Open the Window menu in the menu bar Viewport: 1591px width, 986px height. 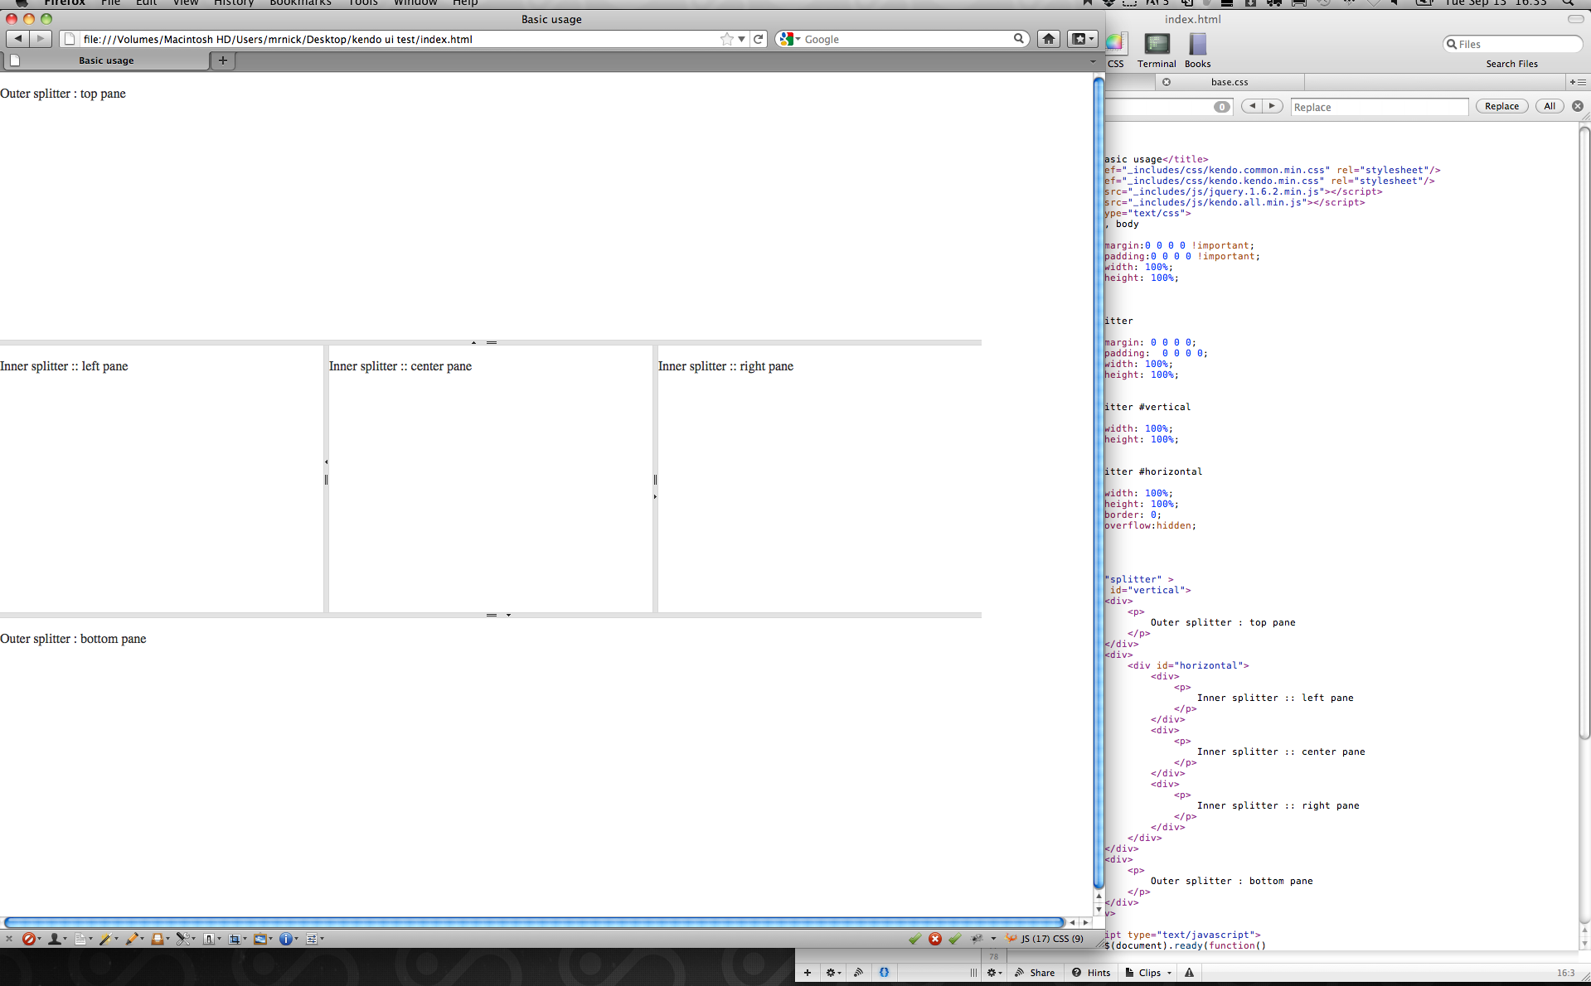[x=415, y=3]
